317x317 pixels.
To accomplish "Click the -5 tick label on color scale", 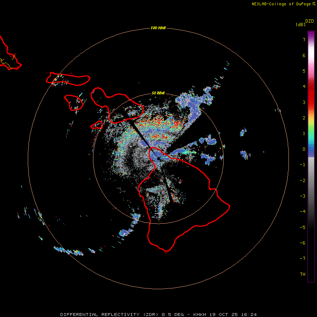I will coord(303,228).
